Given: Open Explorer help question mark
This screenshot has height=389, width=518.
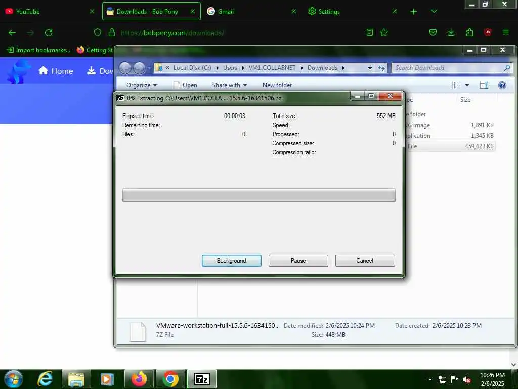Looking at the screenshot, I should pyautogui.click(x=502, y=85).
